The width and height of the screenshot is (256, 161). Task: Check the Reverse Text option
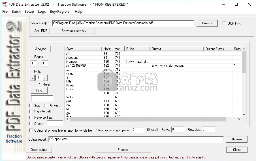[x=31, y=118]
